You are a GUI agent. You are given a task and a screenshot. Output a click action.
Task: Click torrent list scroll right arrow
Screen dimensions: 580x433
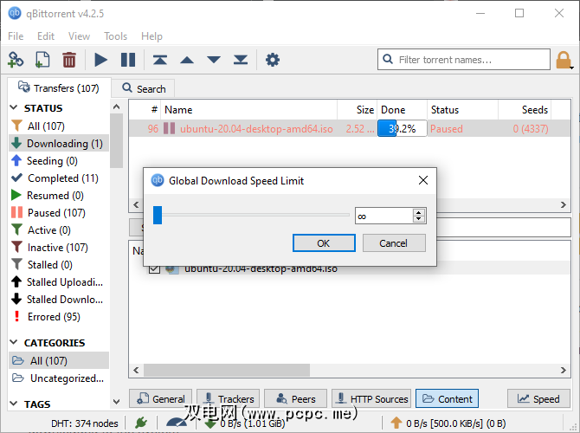[x=564, y=205]
